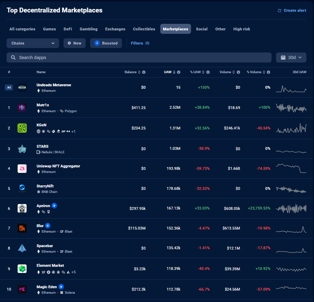This screenshot has width=314, height=302.
Task: Click the Matr1x dapp logo
Action: (22, 108)
